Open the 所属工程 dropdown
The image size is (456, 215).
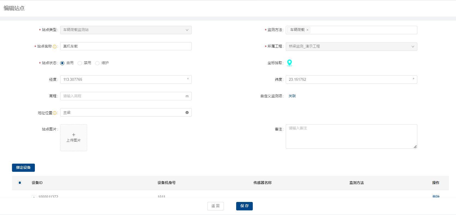pos(351,46)
